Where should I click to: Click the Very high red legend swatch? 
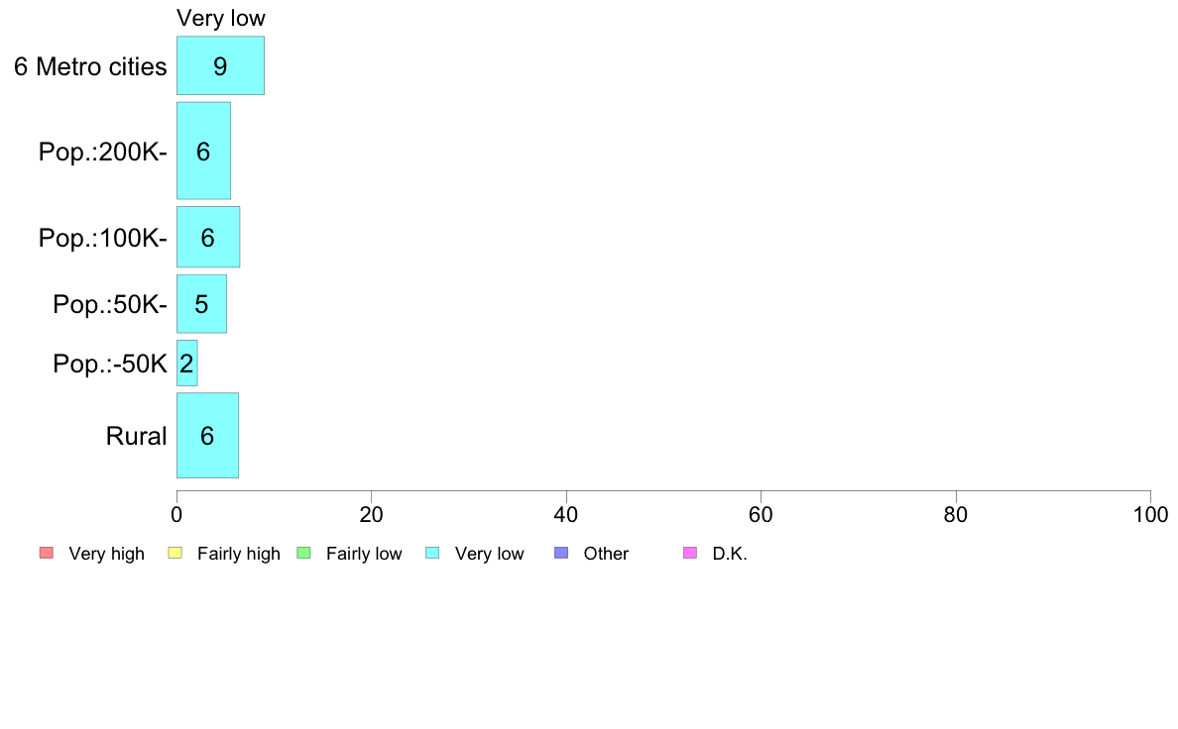click(47, 553)
